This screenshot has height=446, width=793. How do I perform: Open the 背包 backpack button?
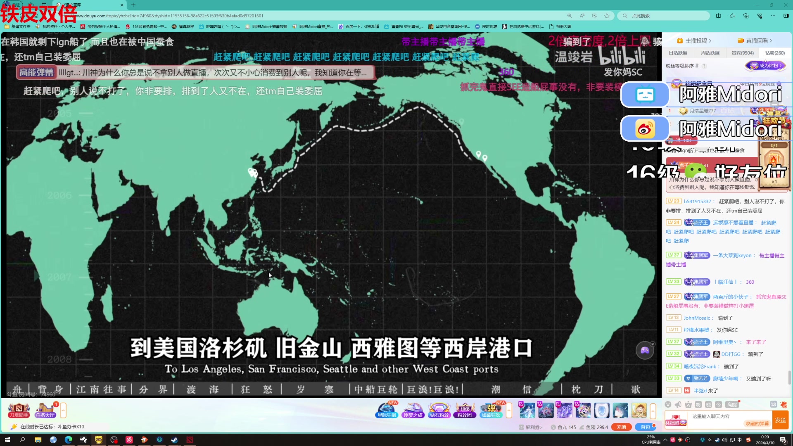pos(646,427)
